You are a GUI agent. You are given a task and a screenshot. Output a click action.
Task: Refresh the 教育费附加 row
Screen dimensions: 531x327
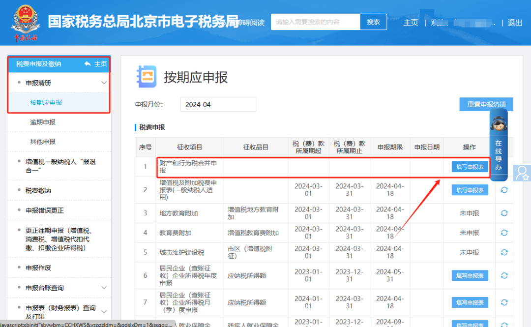(504, 233)
